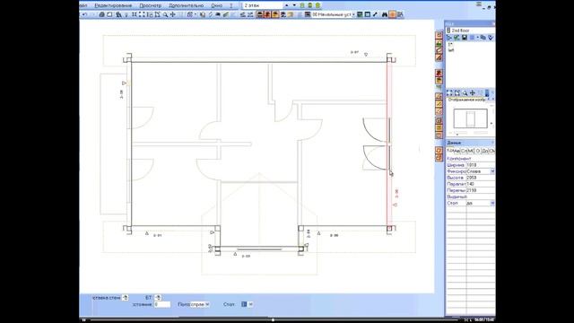Open the '2 этаж' floor selector dropdown
Image resolution: width=574 pixels, height=323 pixels.
coord(262,5)
